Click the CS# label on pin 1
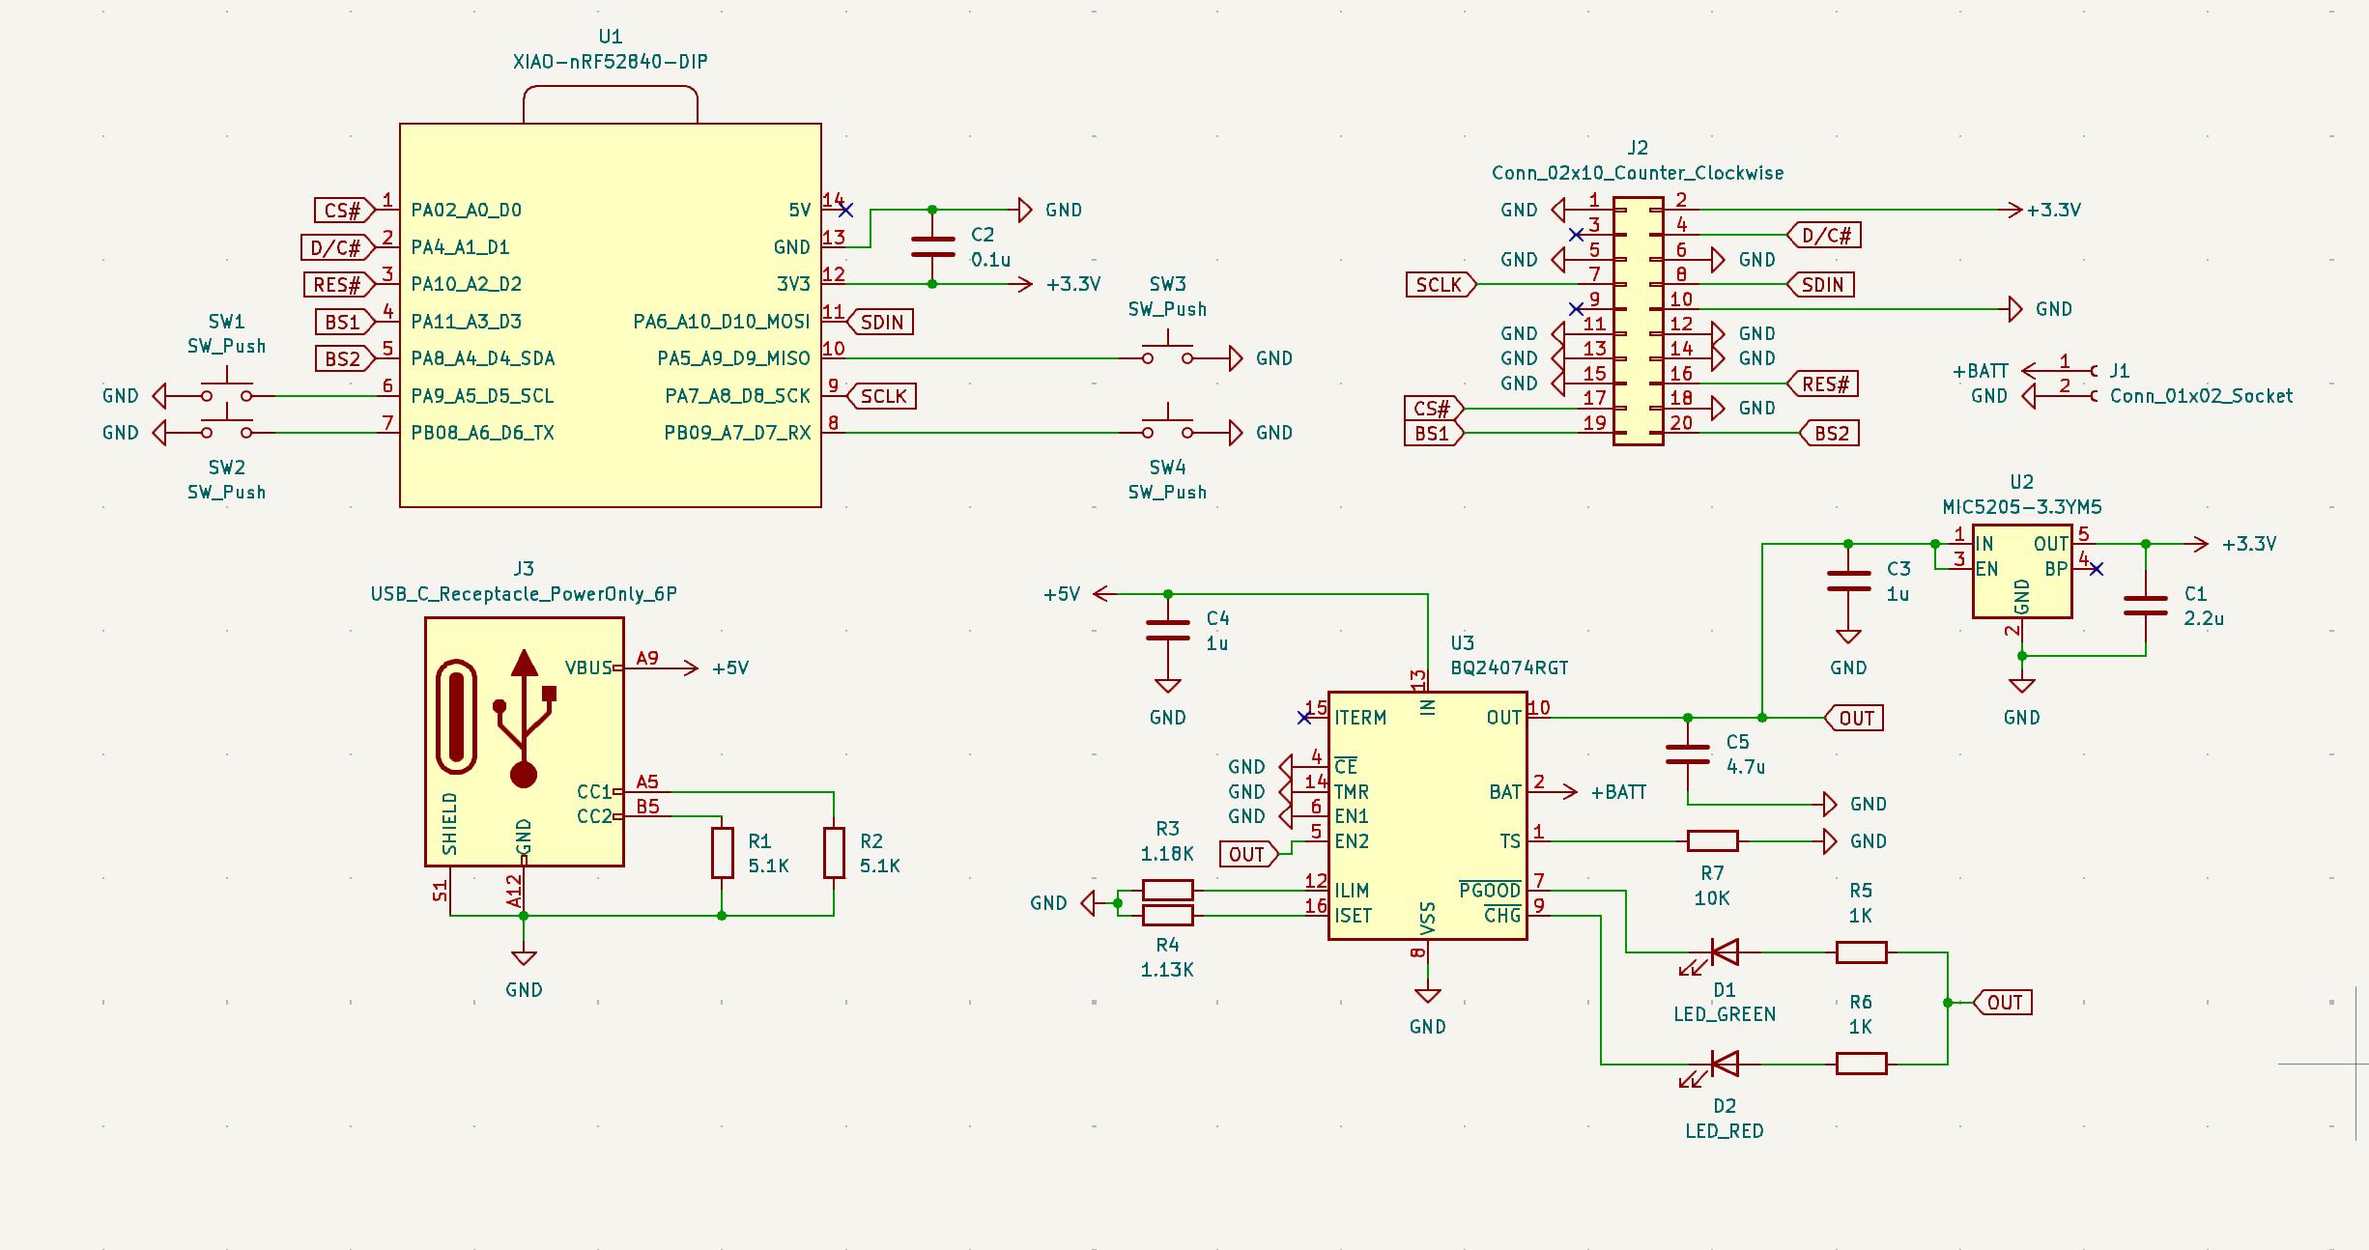Image resolution: width=2369 pixels, height=1250 pixels. click(343, 210)
